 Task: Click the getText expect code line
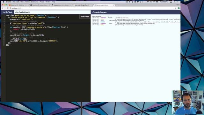point(34,41)
